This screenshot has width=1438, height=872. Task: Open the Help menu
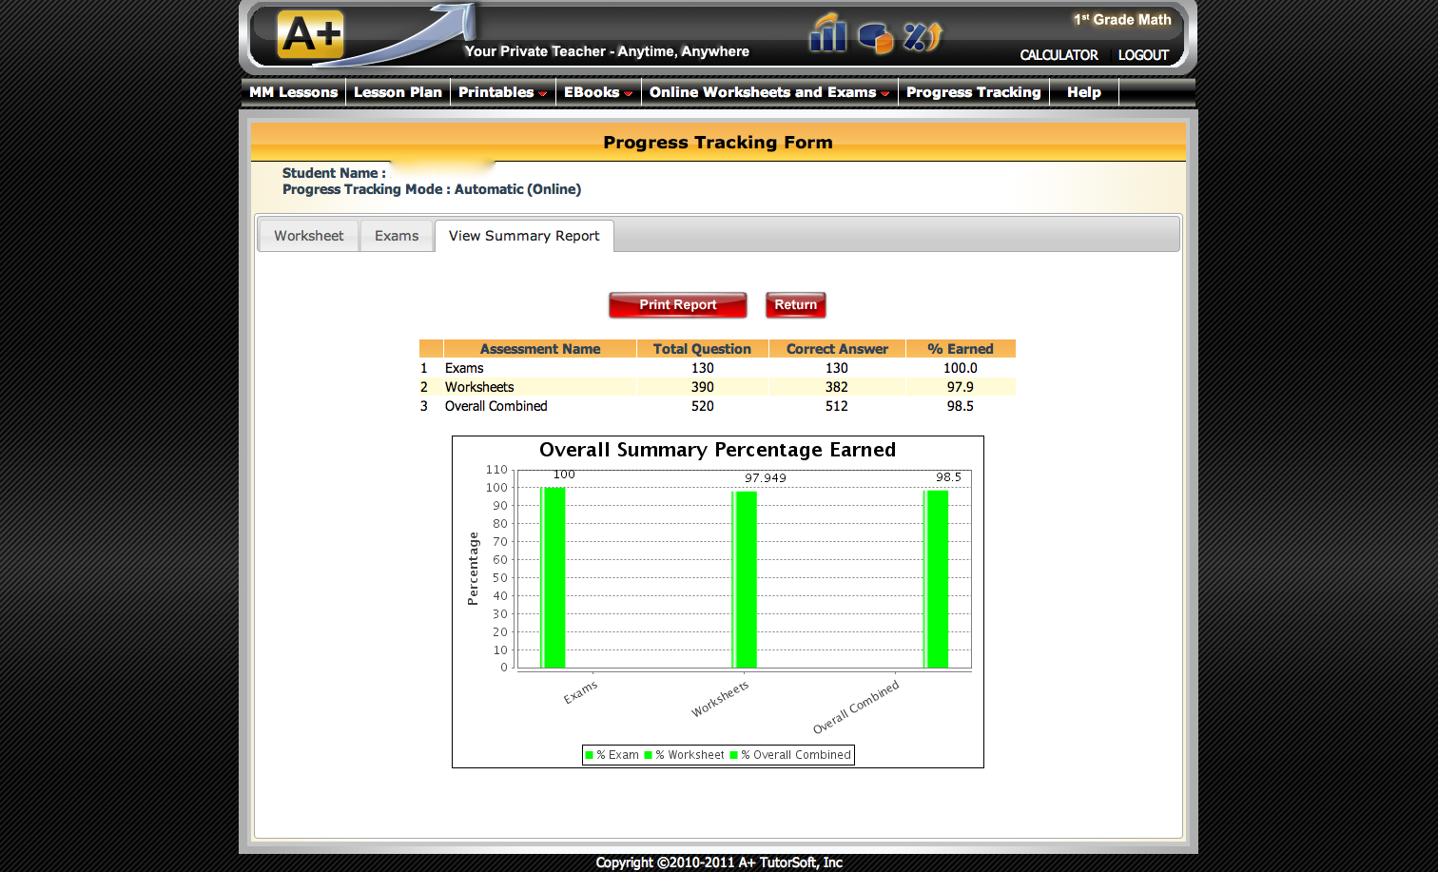click(x=1083, y=91)
